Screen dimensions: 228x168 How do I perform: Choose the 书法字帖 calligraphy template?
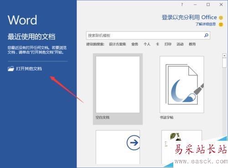coord(181,84)
